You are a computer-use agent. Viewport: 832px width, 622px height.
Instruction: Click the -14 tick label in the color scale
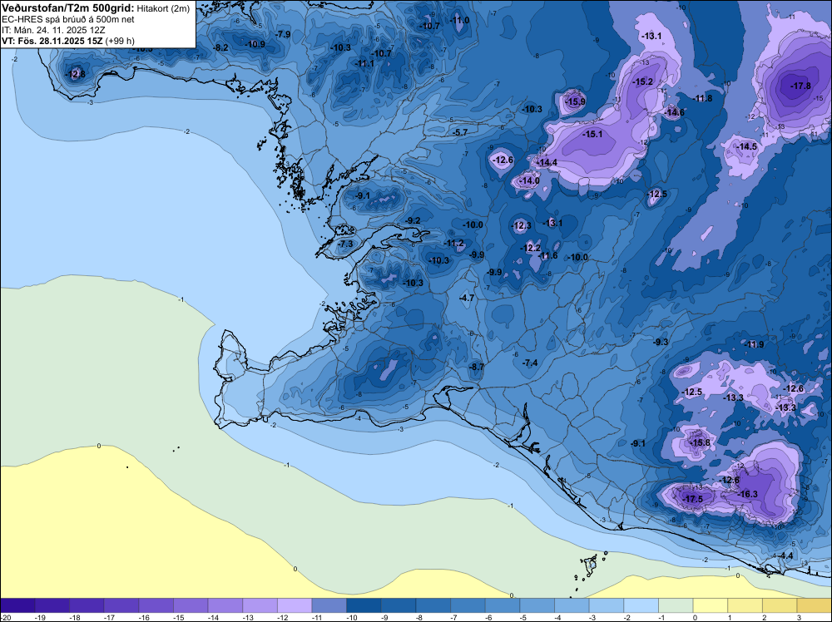(x=212, y=617)
